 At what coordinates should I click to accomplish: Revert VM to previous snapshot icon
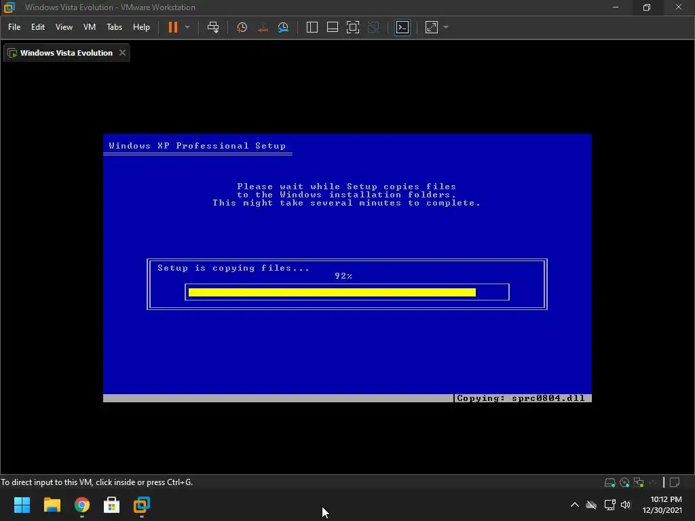263,27
